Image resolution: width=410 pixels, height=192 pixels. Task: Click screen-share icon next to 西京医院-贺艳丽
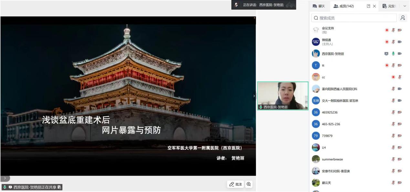[386, 54]
